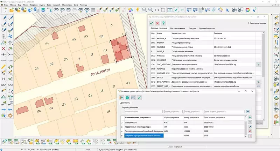280x151 pixels.
Task: Click browse button on doc262A.zip row
Action: pyautogui.click(x=258, y=65)
